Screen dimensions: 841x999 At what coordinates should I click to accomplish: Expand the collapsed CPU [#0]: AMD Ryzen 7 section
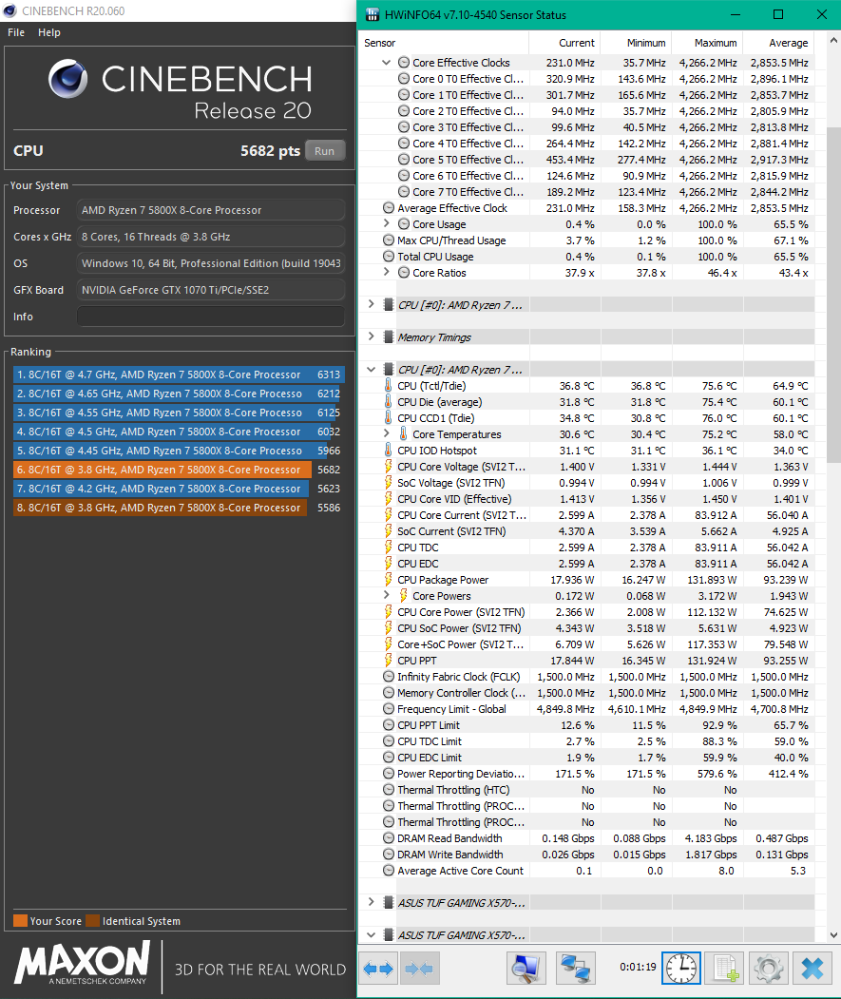[372, 304]
